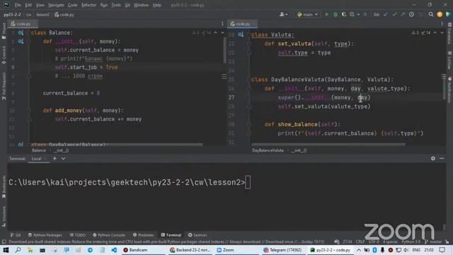Run the main configuration with green play button

pos(327,14)
